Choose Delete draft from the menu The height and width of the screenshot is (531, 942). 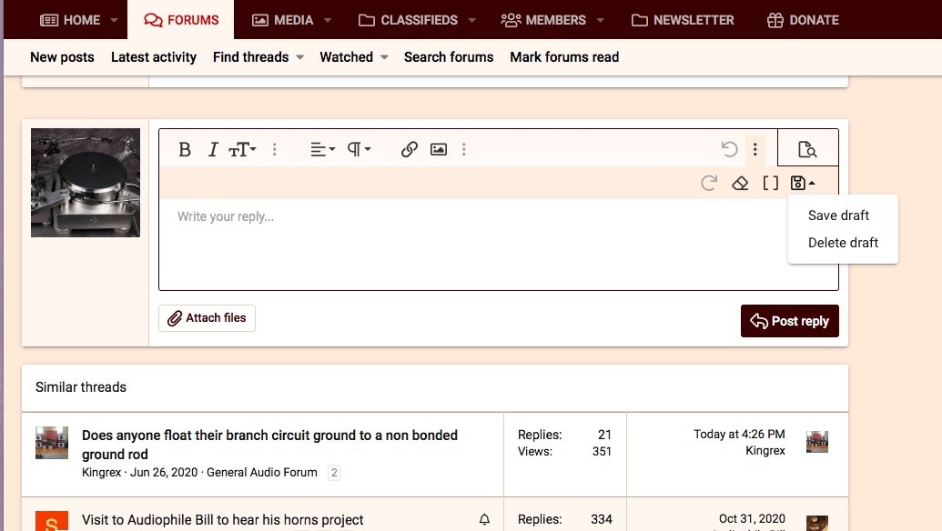tap(843, 243)
